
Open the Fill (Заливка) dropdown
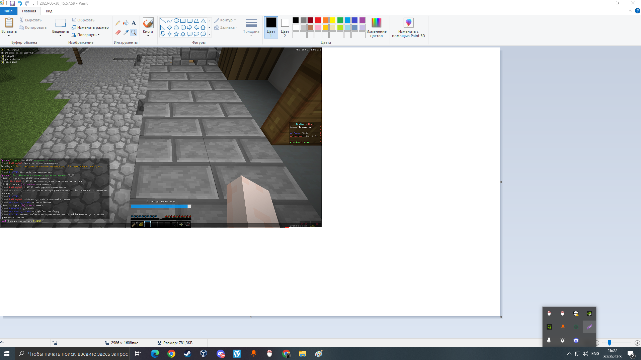pos(226,27)
